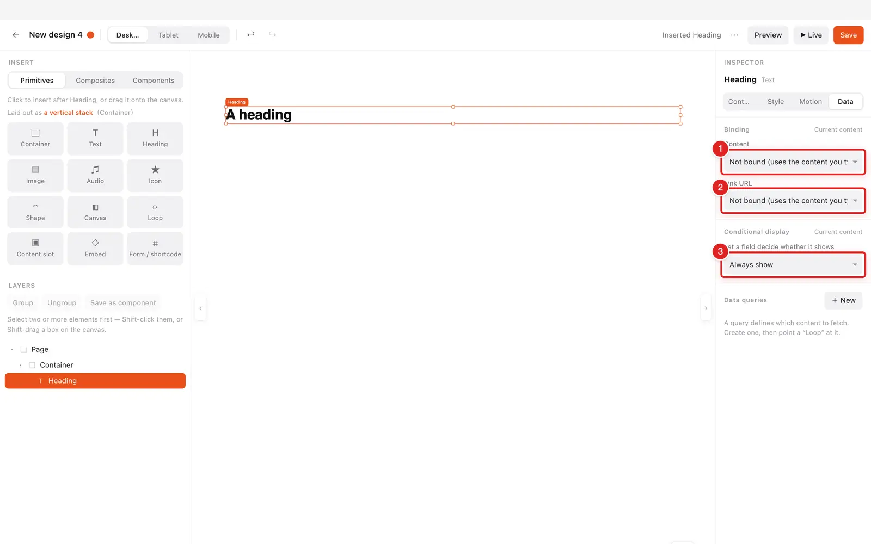Open the Style inspector tab

(x=776, y=102)
